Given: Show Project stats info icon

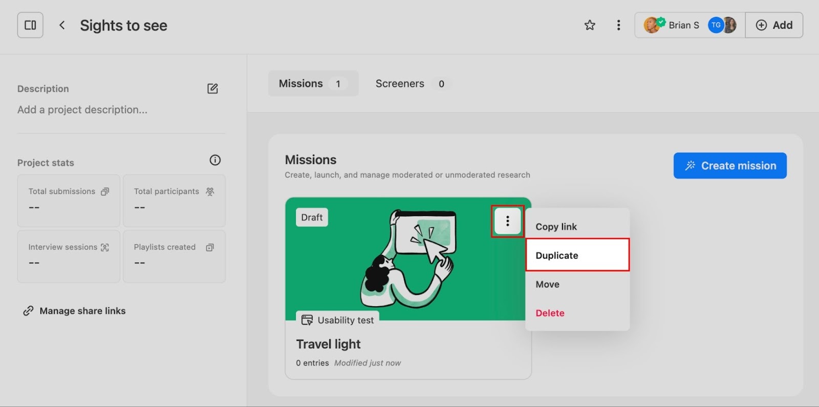Looking at the screenshot, I should (x=215, y=160).
